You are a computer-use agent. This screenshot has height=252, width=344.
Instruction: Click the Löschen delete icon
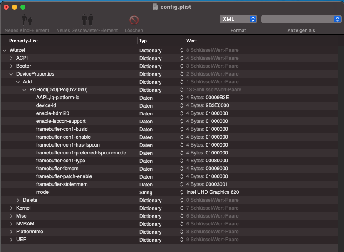pyautogui.click(x=134, y=20)
